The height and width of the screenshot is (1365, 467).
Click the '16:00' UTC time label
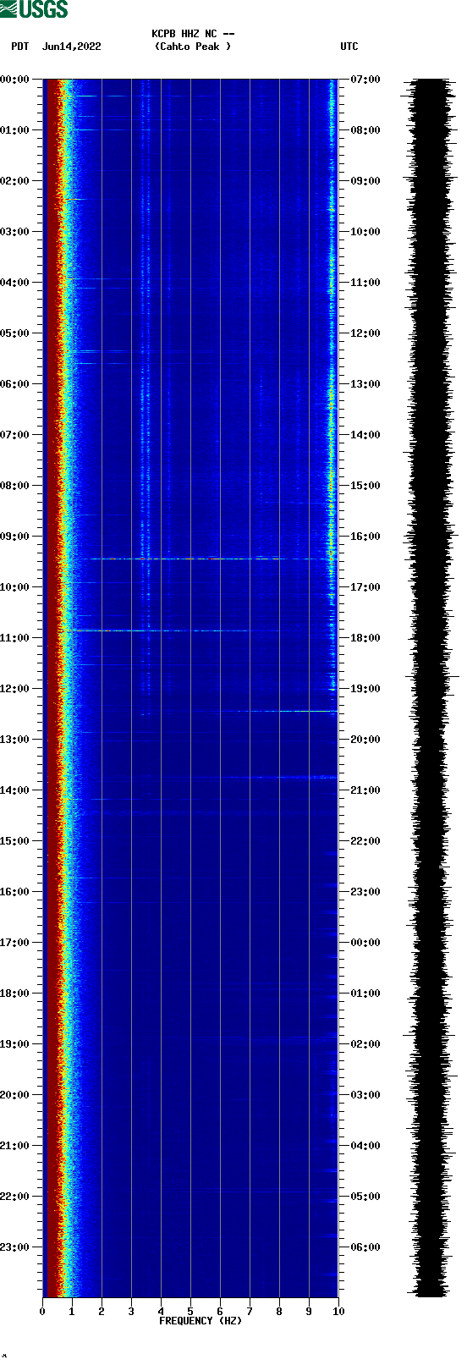pos(365,537)
